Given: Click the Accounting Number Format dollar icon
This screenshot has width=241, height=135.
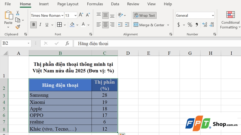Looking at the screenshot, I should (x=179, y=25).
